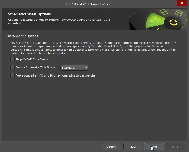The image size is (189, 152).
Task: Click the 'Use the following options' description
Action: coord(59,21)
